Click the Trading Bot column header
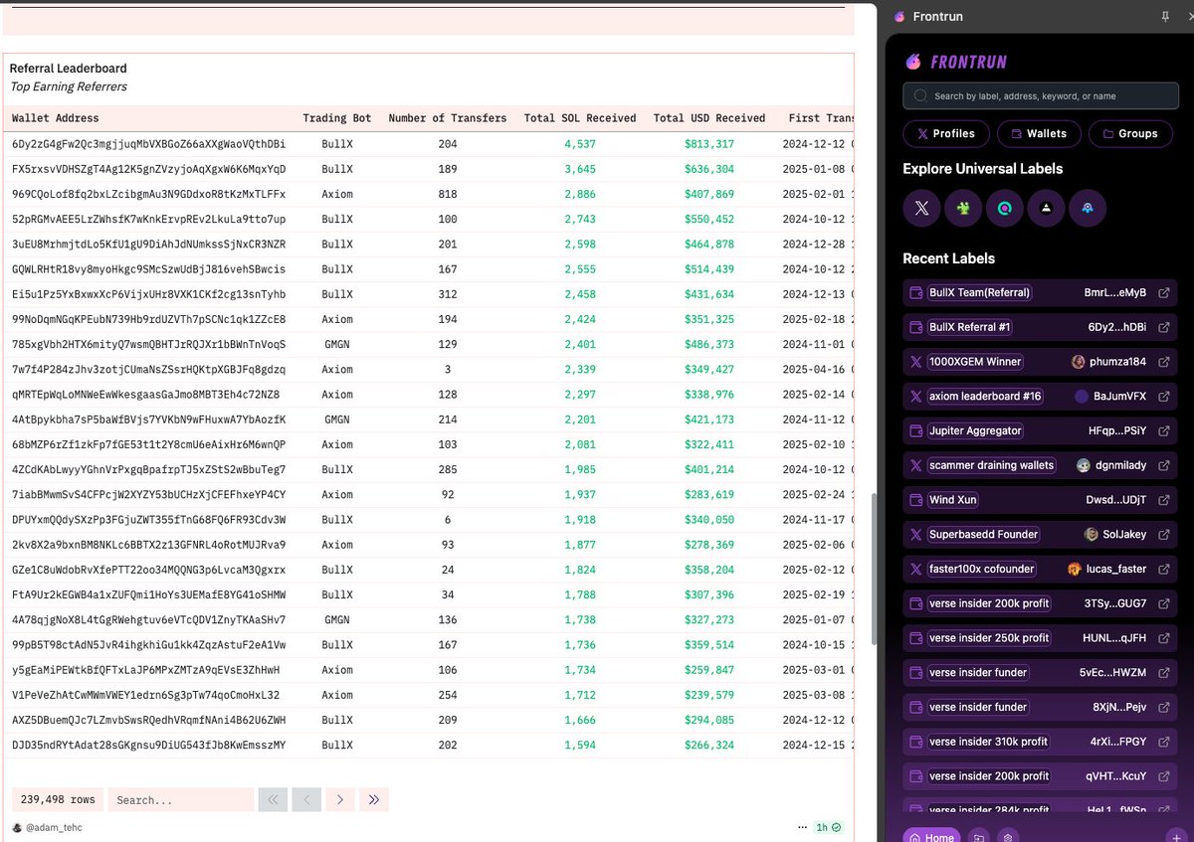The height and width of the screenshot is (842, 1194). (x=337, y=118)
